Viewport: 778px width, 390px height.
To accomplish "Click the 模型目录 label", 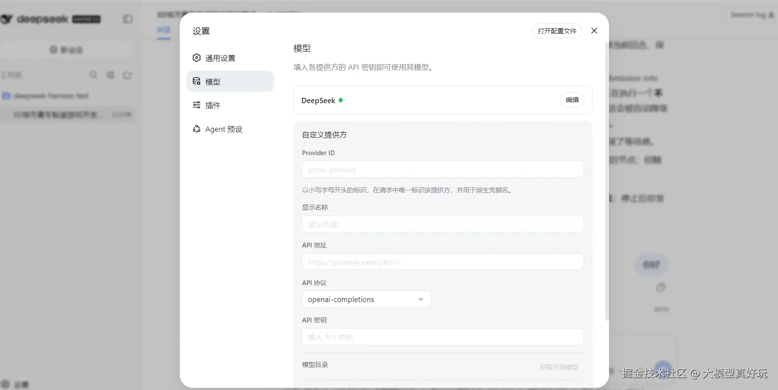I will (315, 365).
